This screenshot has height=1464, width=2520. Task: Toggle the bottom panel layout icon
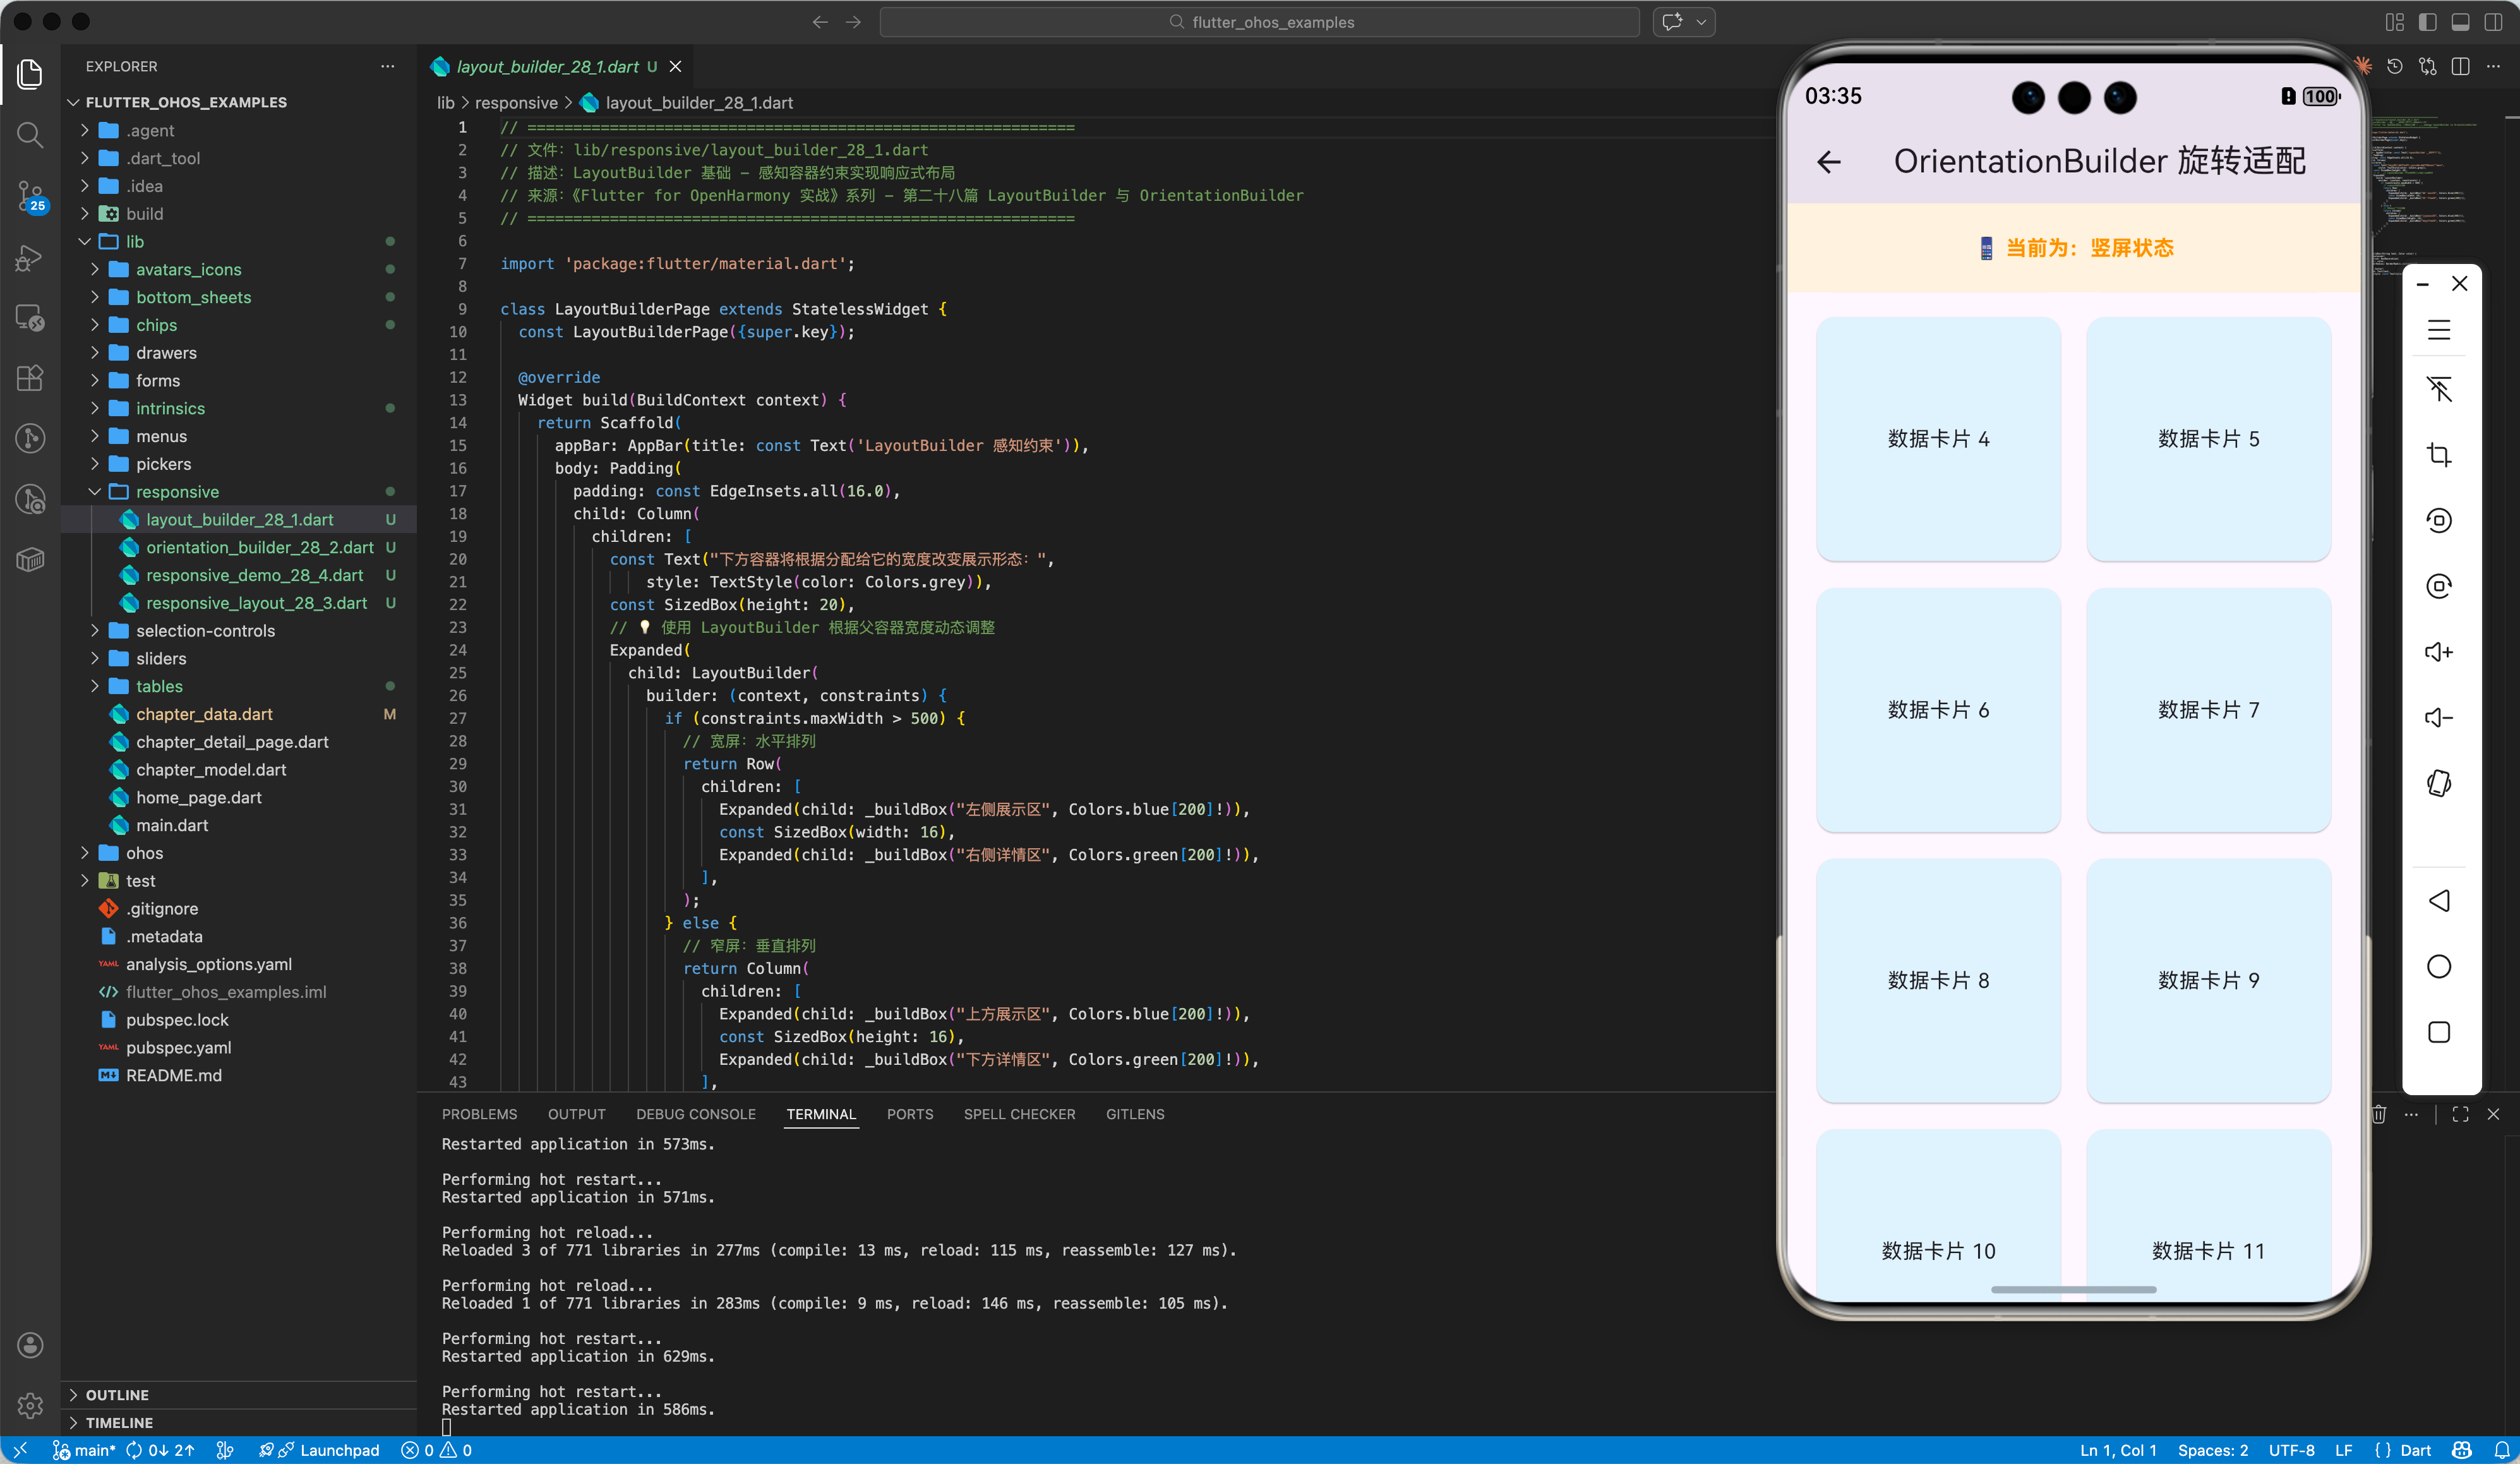[x=2460, y=22]
